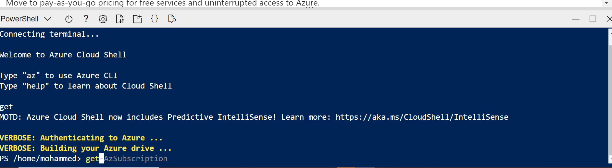Image resolution: width=612 pixels, height=168 pixels.
Task: Open Help via the question mark icon
Action: [x=86, y=19]
